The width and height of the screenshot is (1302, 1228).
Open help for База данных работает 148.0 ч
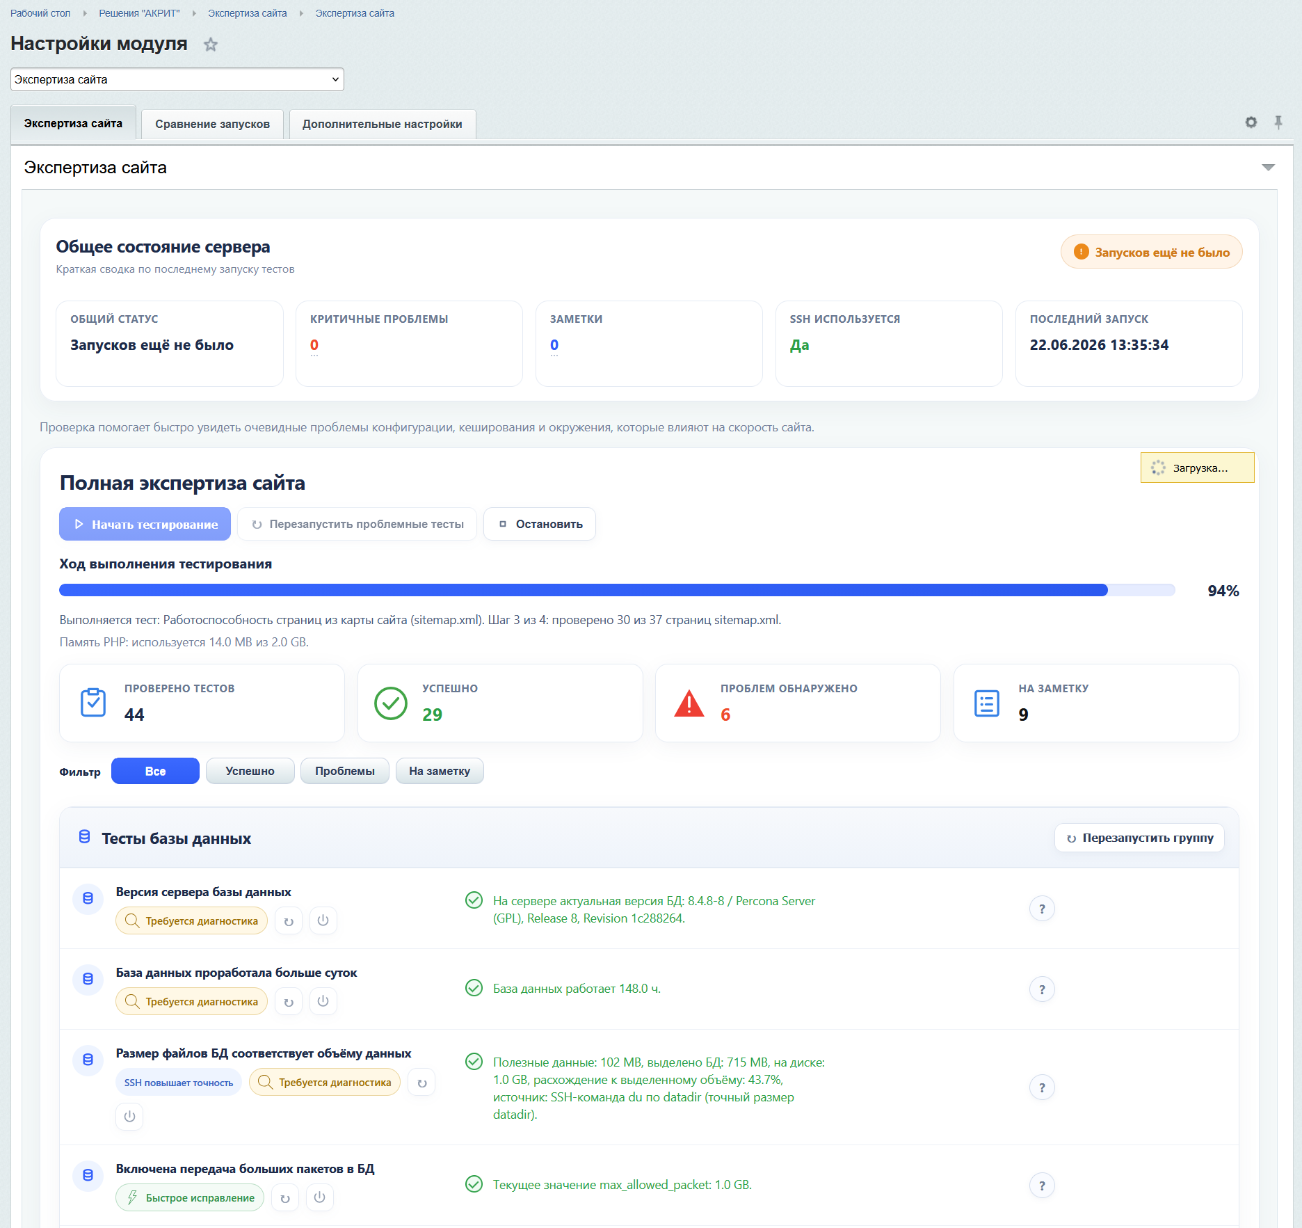tap(1042, 989)
